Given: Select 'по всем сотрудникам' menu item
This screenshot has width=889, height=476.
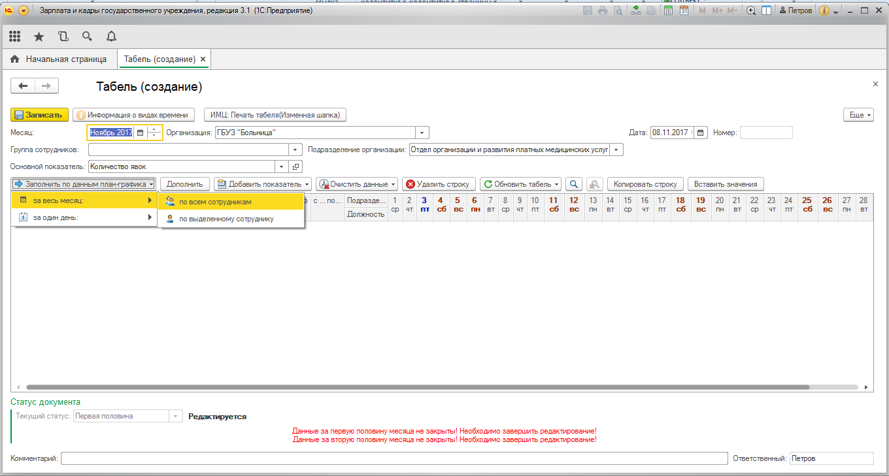Looking at the screenshot, I should pyautogui.click(x=215, y=202).
